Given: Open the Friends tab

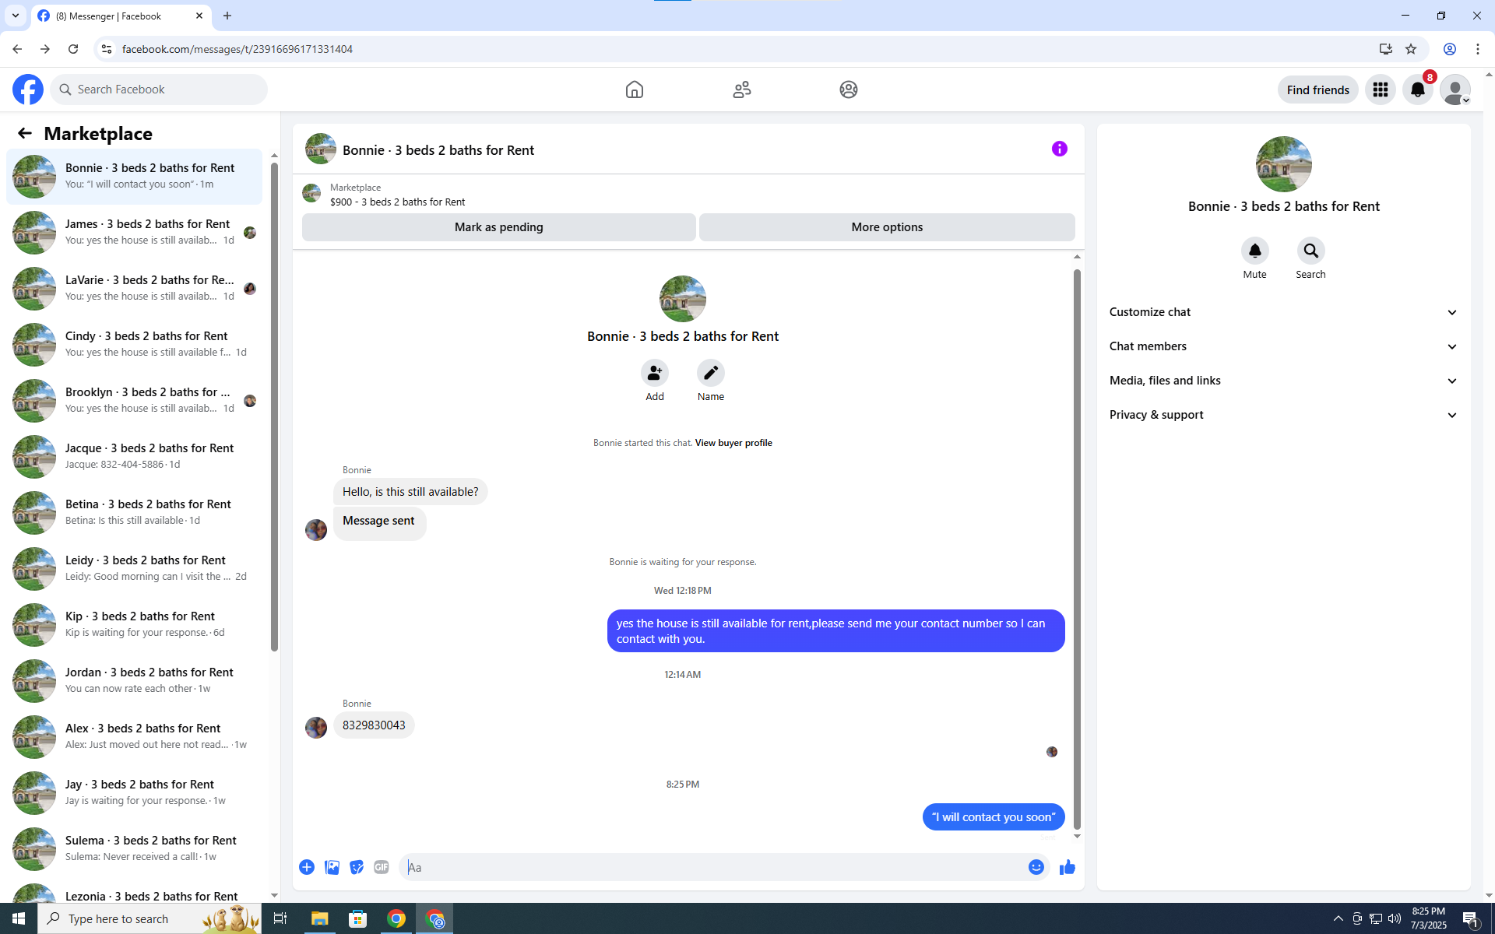Looking at the screenshot, I should (741, 90).
